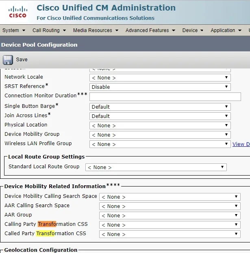Viewport: 250px width, 253px height.
Task: Open the Physical Location dropdown
Action: click(160, 126)
